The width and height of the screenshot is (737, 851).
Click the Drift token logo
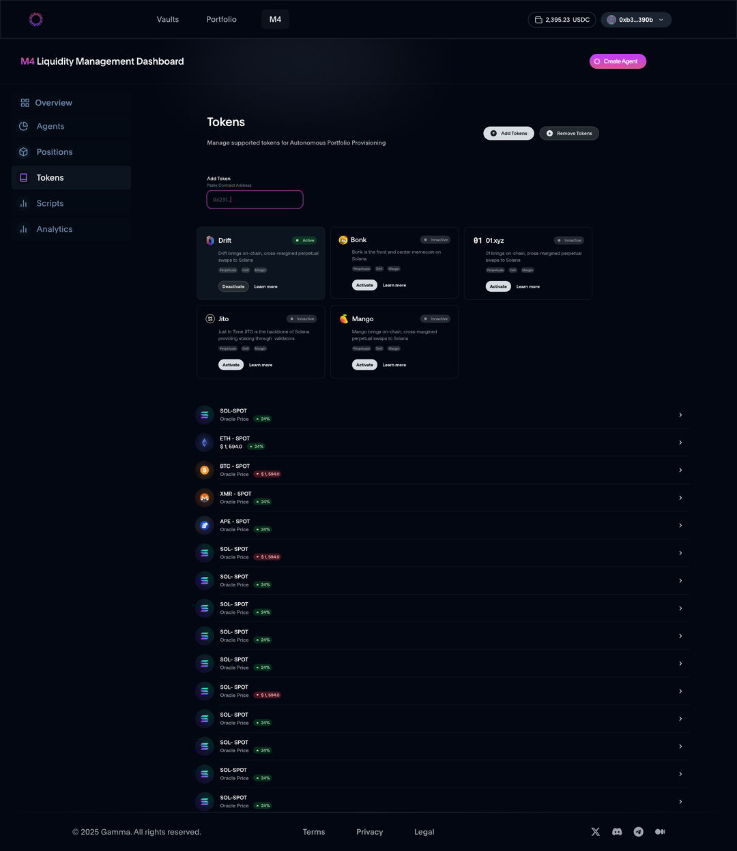[210, 240]
